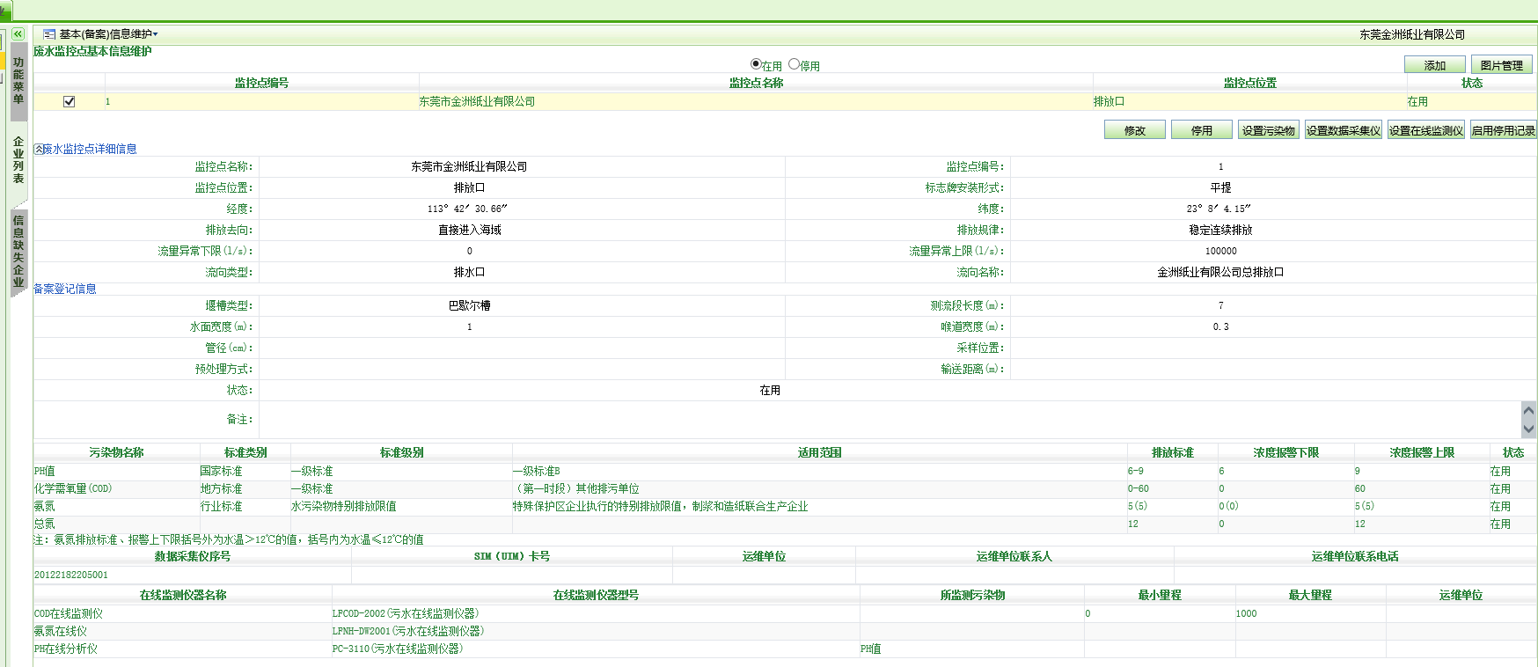Click the 废水监控点详细信息 link

(90, 150)
